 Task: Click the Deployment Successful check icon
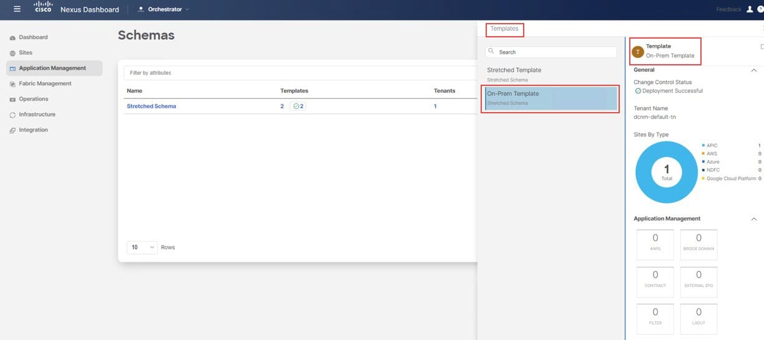point(638,91)
